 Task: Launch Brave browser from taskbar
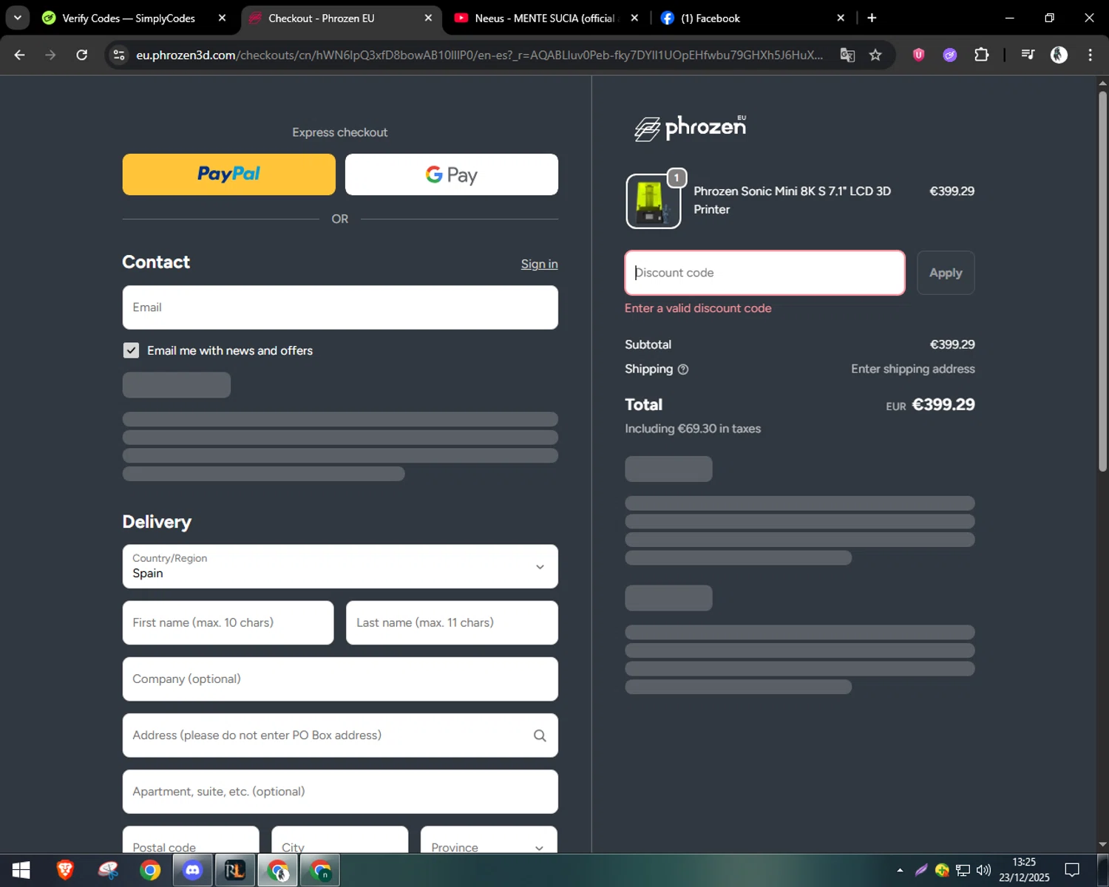65,871
